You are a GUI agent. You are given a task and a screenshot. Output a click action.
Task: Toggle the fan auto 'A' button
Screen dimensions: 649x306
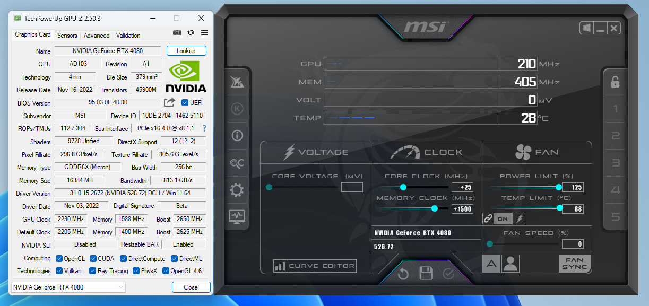pos(491,264)
